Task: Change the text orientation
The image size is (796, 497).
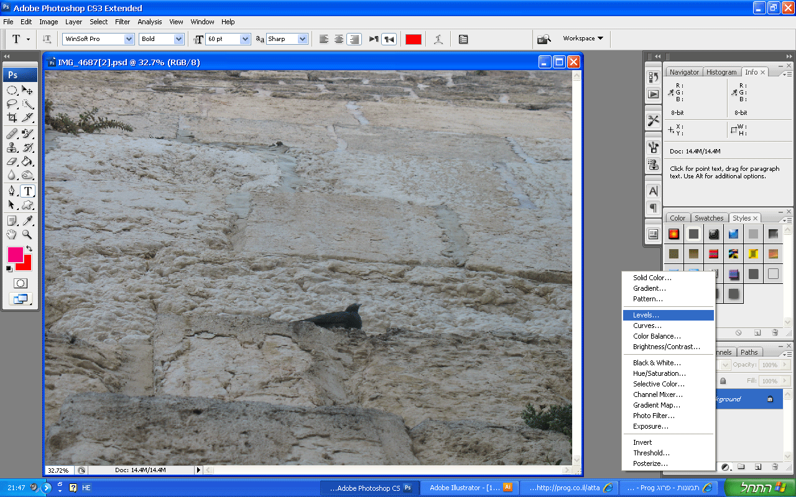Action: (x=47, y=39)
